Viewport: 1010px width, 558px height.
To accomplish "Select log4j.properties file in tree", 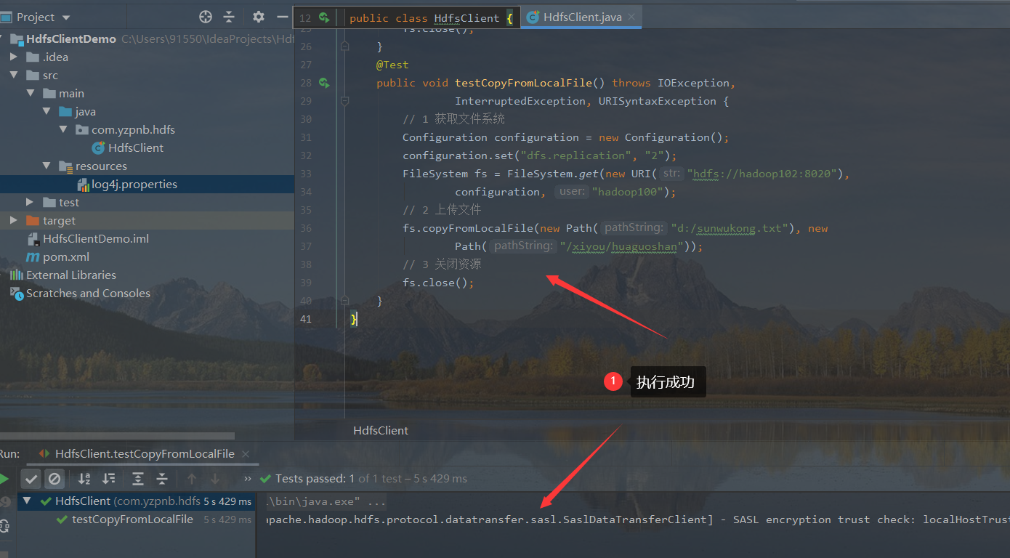I will [134, 185].
